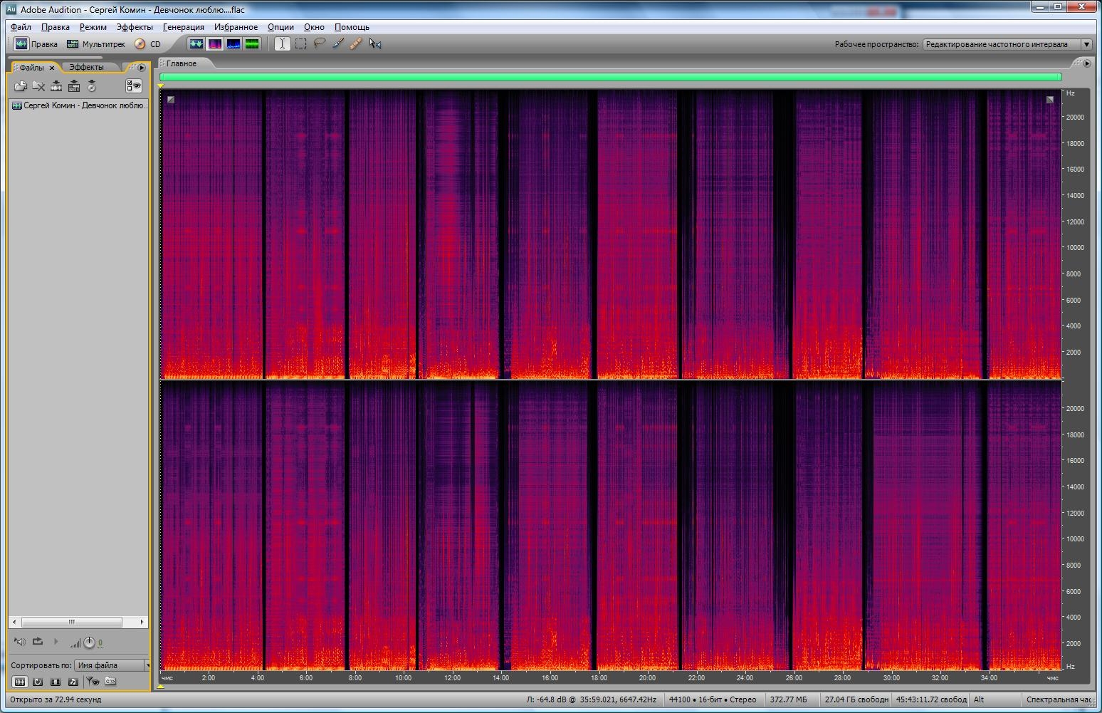This screenshot has width=1102, height=713.
Task: Toggle show MIDI files filter
Action: pos(73,682)
